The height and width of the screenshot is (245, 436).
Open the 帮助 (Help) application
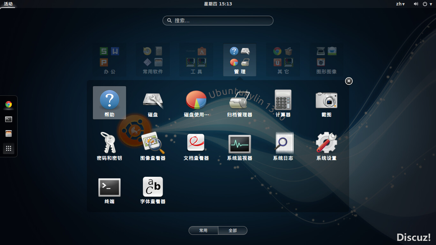pyautogui.click(x=109, y=102)
